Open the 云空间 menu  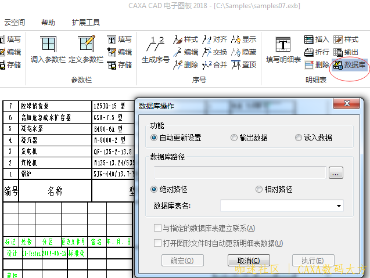(x=15, y=23)
